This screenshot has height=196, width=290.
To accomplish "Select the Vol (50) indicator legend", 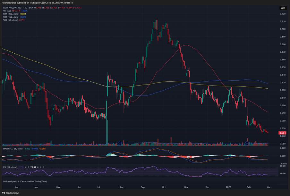I will click(6, 11).
